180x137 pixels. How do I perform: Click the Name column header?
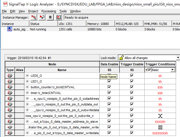point(62,70)
